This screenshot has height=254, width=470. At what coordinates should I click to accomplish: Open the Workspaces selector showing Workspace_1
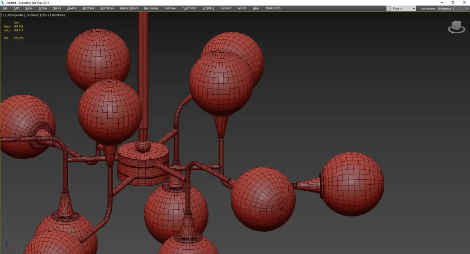pyautogui.click(x=453, y=8)
